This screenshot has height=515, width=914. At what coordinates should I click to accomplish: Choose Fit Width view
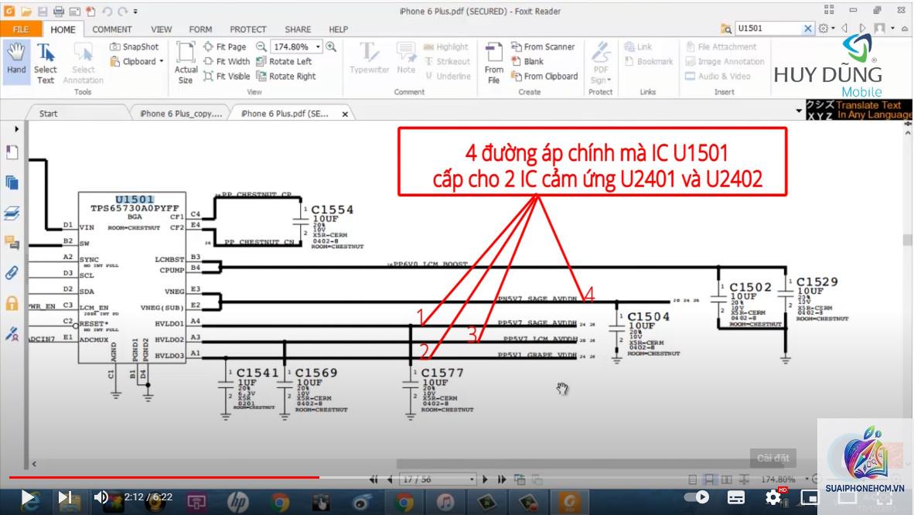227,61
